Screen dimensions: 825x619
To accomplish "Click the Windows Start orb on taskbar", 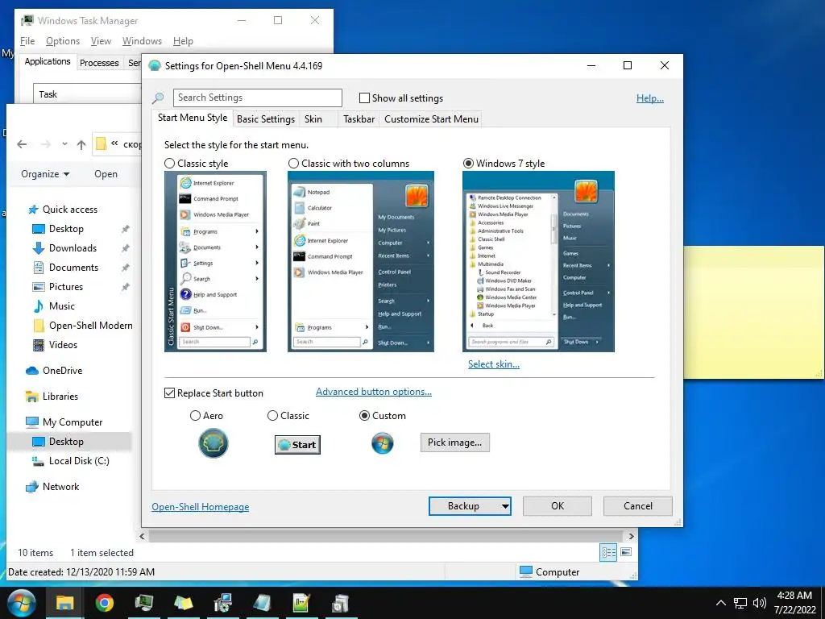I will click(21, 603).
